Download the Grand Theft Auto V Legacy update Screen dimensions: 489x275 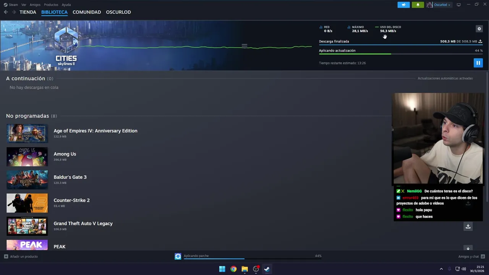tap(468, 226)
